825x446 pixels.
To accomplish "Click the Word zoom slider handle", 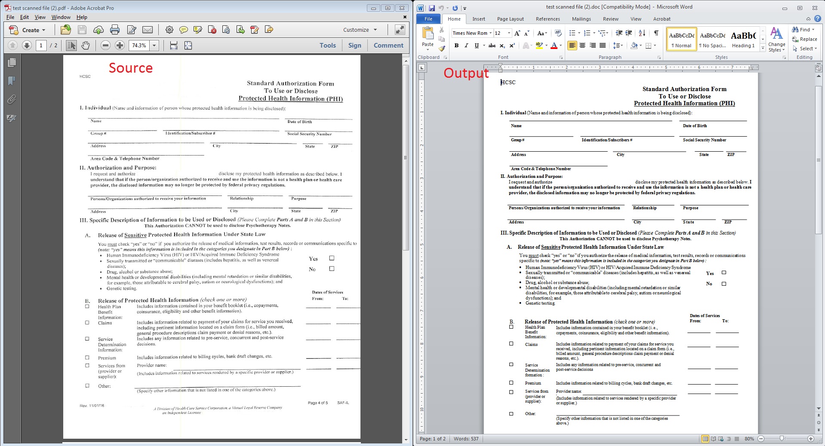I will 782,439.
